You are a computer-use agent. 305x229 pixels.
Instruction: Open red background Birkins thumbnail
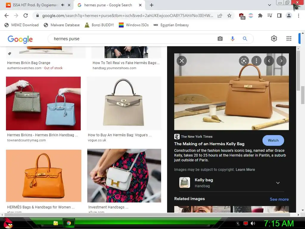click(x=43, y=103)
